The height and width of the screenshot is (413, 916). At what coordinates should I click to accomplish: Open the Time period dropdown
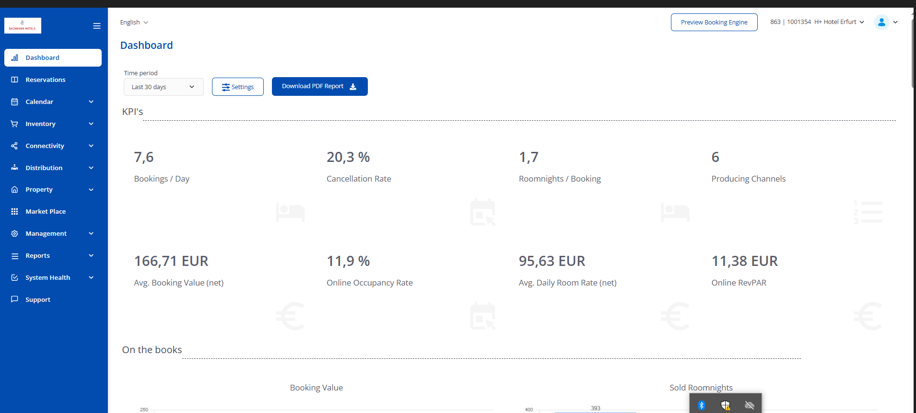(164, 87)
